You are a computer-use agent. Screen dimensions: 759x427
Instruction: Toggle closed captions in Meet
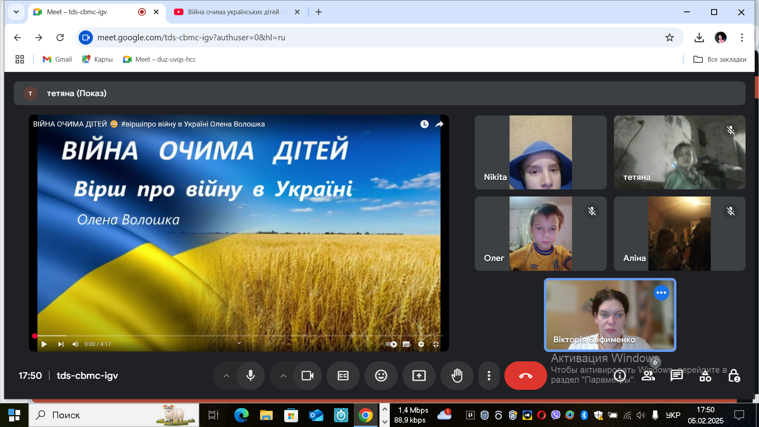click(x=343, y=376)
